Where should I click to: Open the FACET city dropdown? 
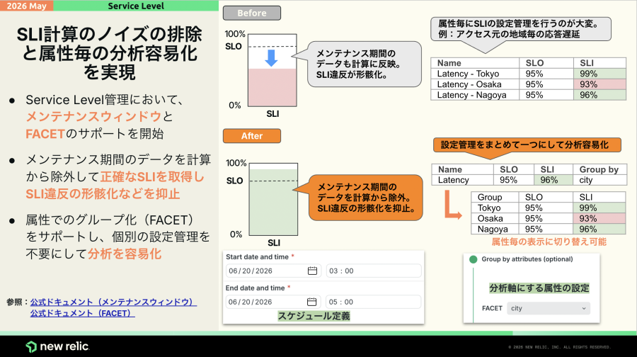pyautogui.click(x=549, y=308)
